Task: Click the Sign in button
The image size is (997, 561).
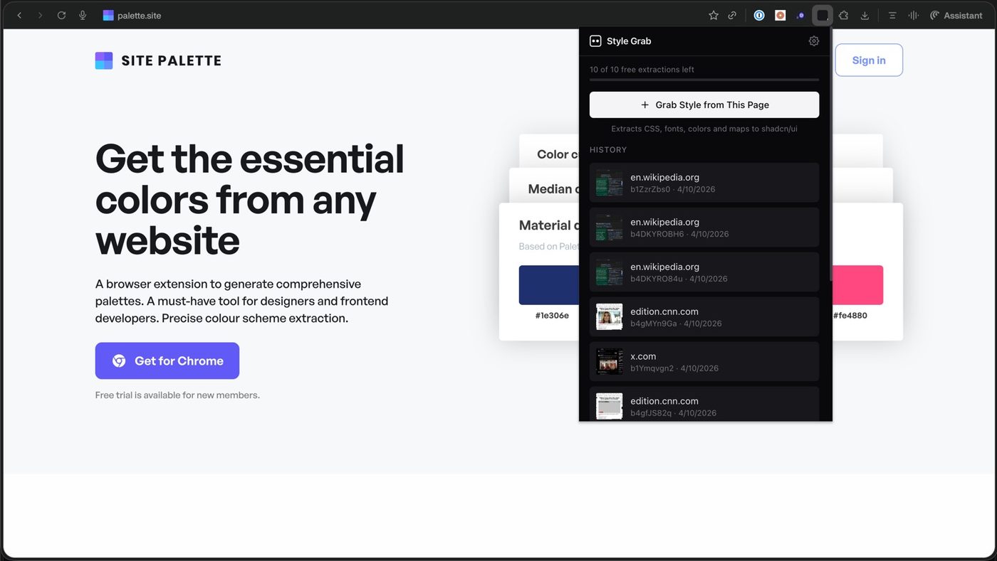Action: (x=868, y=60)
